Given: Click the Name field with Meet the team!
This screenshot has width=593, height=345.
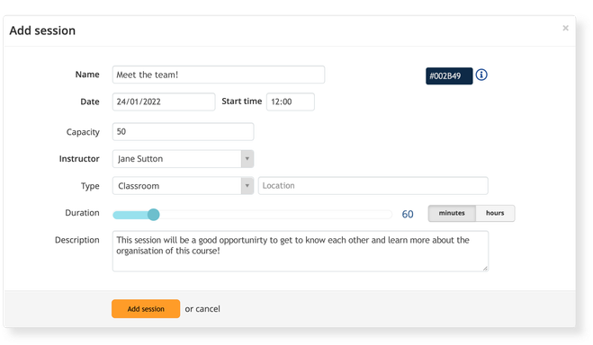Looking at the screenshot, I should pyautogui.click(x=219, y=75).
